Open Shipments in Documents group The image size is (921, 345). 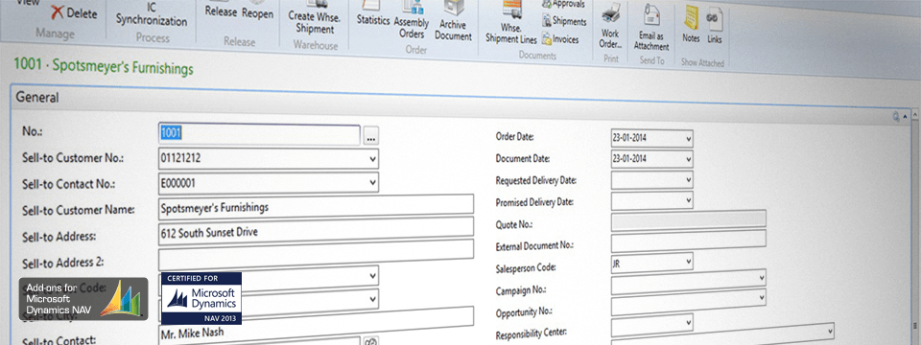point(564,22)
